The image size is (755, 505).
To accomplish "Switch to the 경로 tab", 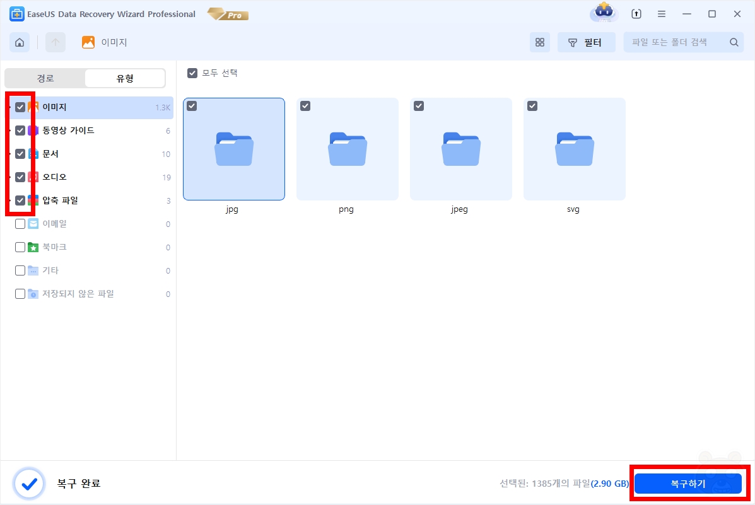I will pyautogui.click(x=45, y=78).
